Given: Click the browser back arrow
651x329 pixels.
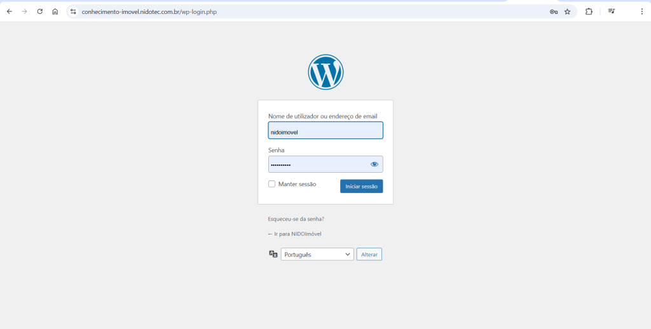Looking at the screenshot, I should 10,11.
